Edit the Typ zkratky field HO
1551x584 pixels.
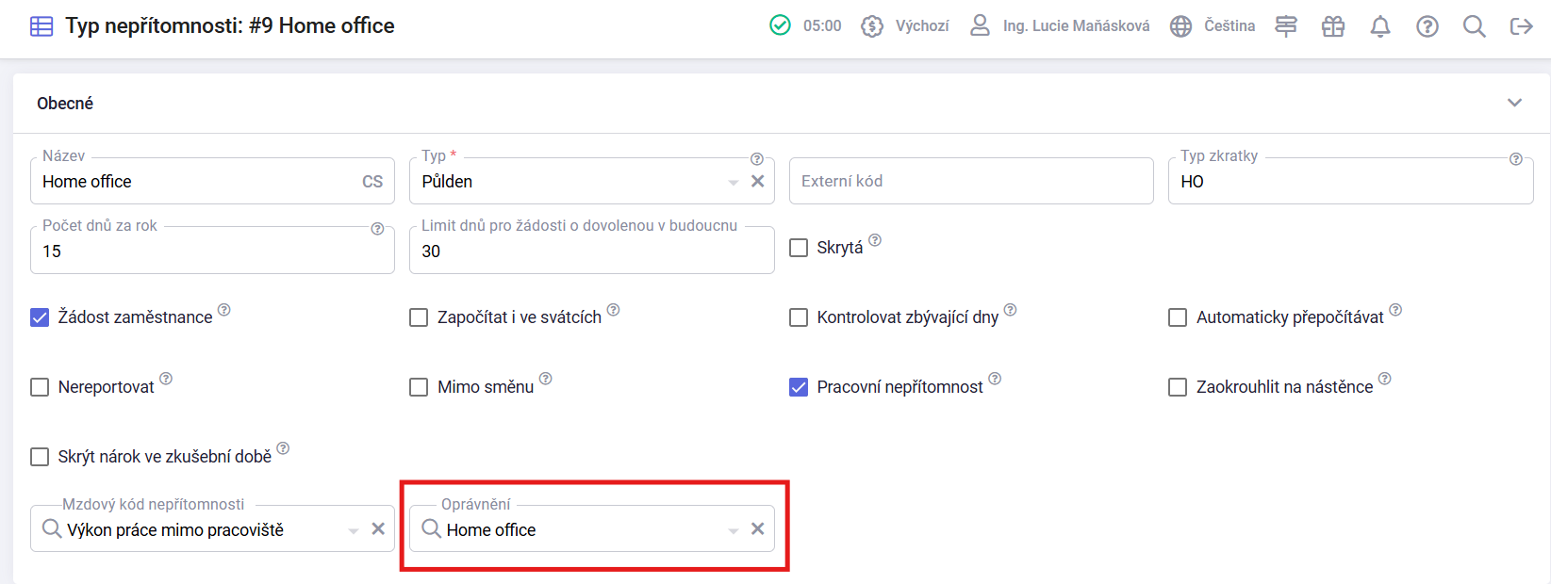click(x=1350, y=182)
